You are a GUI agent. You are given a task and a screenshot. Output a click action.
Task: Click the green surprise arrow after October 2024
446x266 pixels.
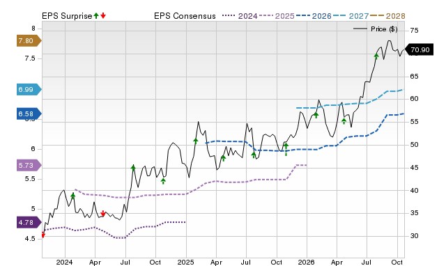point(163,181)
